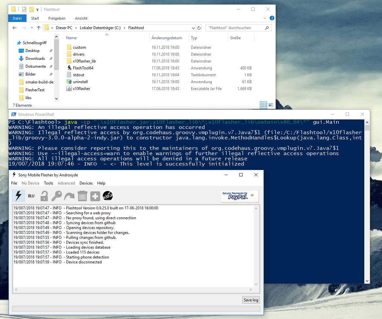Expand the chevron after Dieser PC in the address bar

[x=76, y=28]
